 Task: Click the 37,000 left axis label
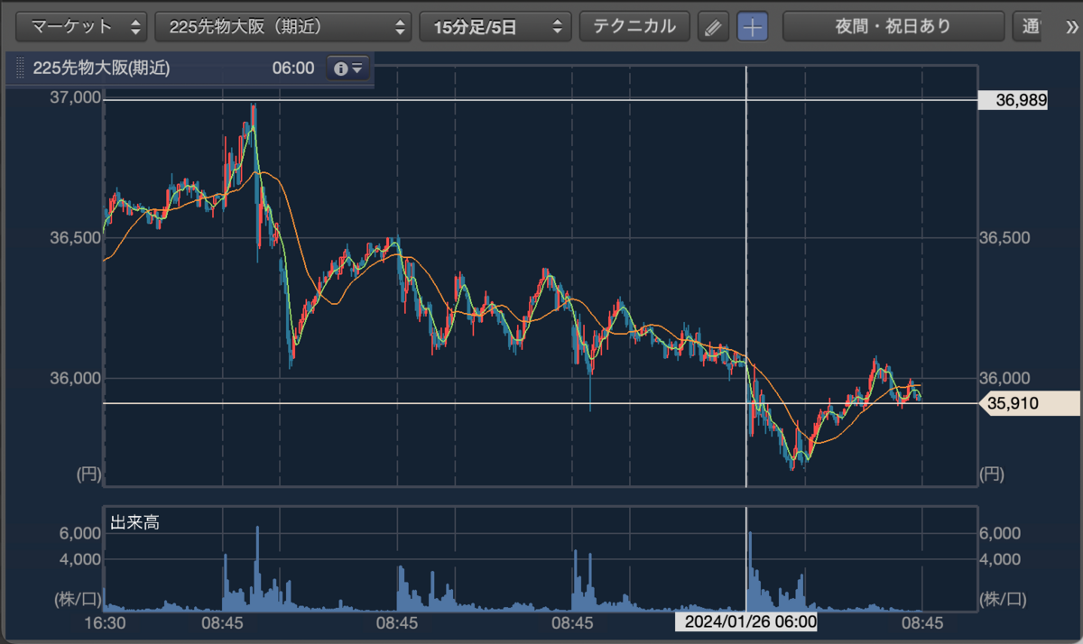(x=75, y=97)
